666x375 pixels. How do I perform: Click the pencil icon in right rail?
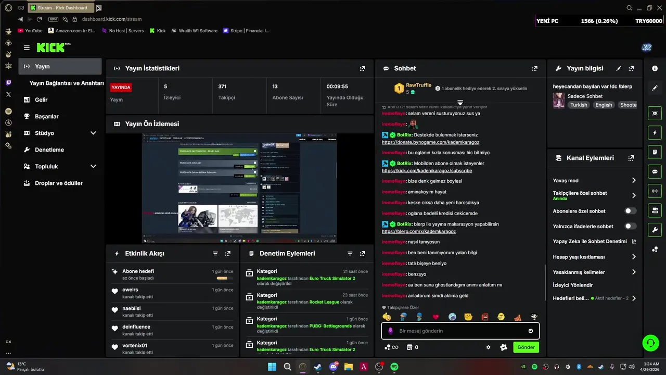click(655, 88)
